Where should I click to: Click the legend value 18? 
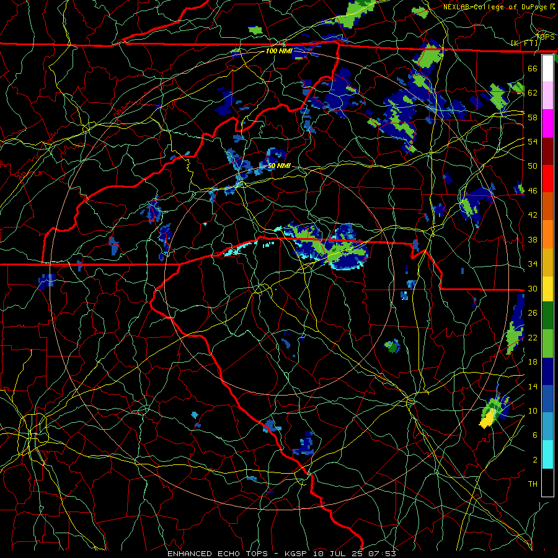[533, 362]
